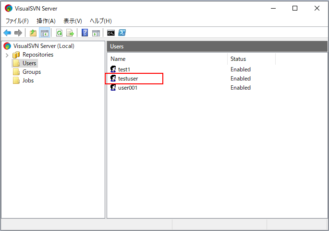Select the test1 user row

click(124, 69)
